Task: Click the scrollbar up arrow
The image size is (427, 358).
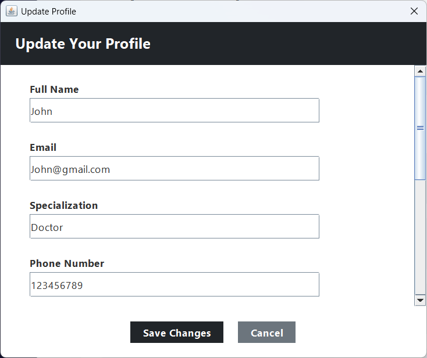Action: click(420, 71)
